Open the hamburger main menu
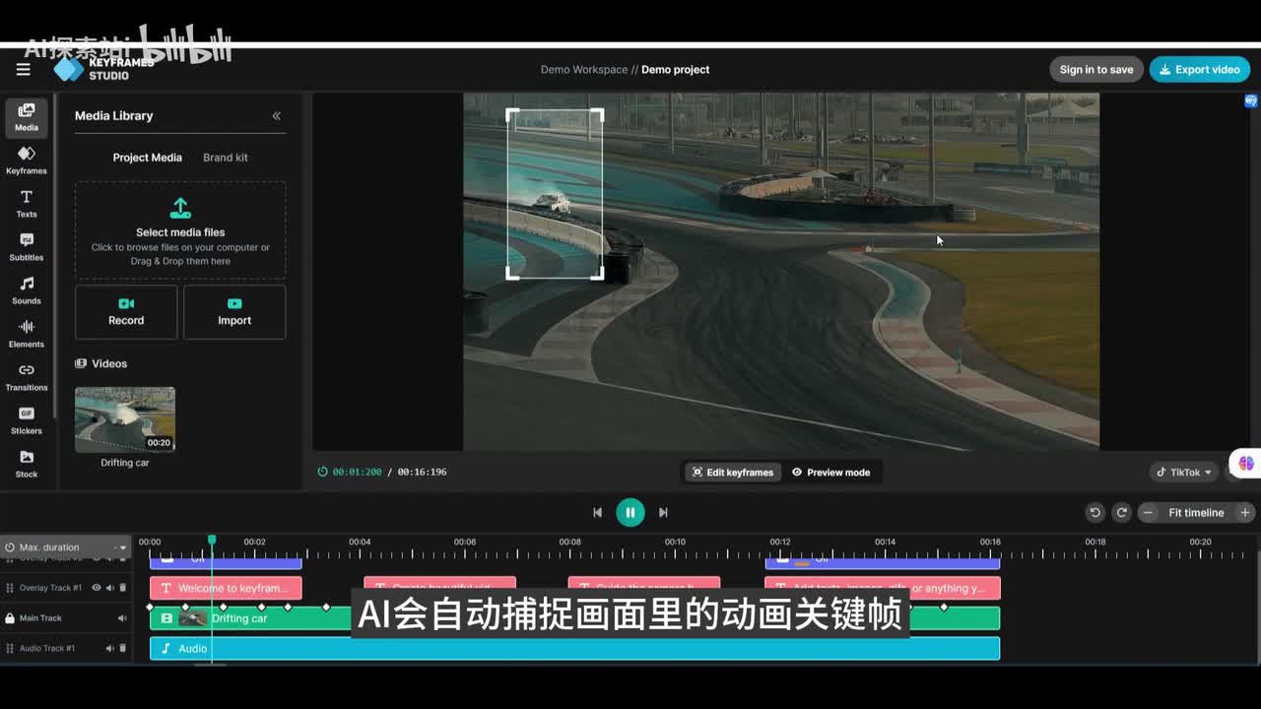 (x=24, y=69)
